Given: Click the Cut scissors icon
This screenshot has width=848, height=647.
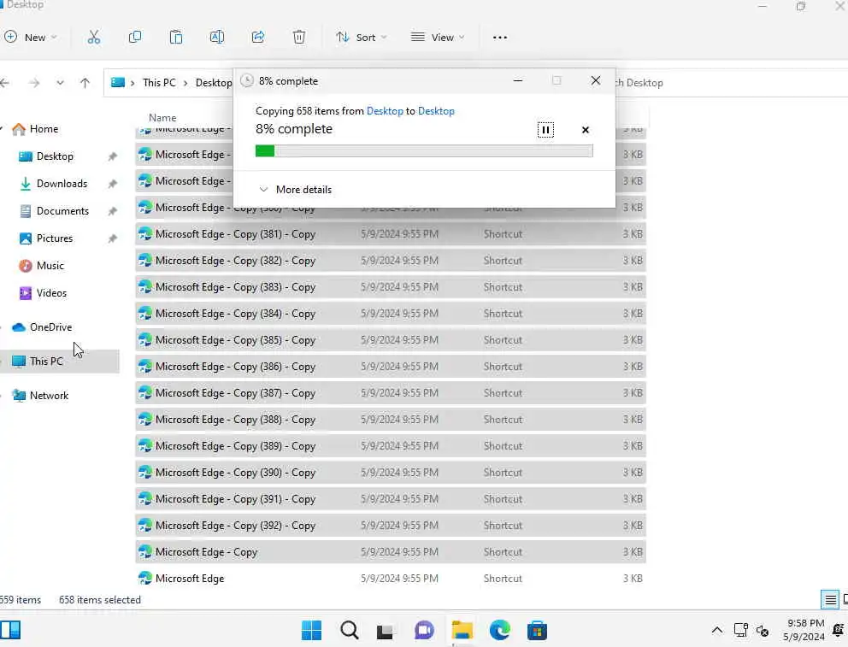Looking at the screenshot, I should click(x=93, y=38).
